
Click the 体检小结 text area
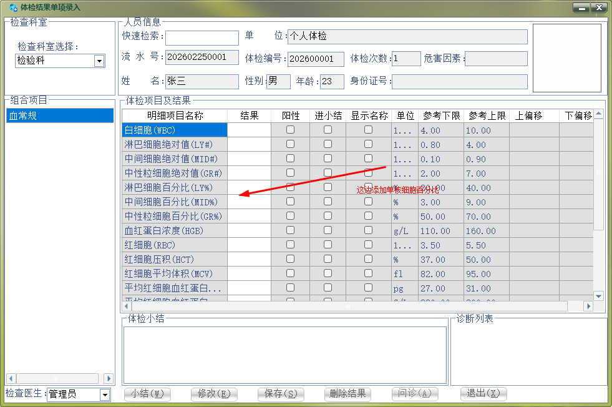[284, 355]
